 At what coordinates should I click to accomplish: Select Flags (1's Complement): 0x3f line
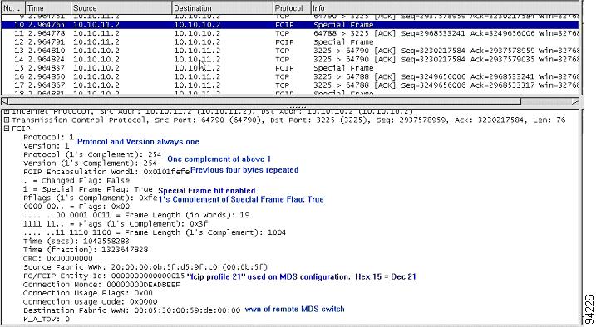116,224
